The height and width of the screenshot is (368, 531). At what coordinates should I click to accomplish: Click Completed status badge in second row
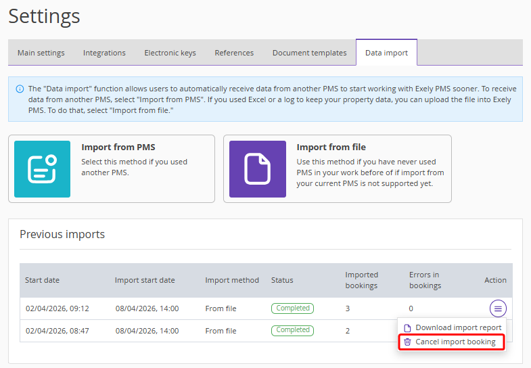click(x=293, y=330)
